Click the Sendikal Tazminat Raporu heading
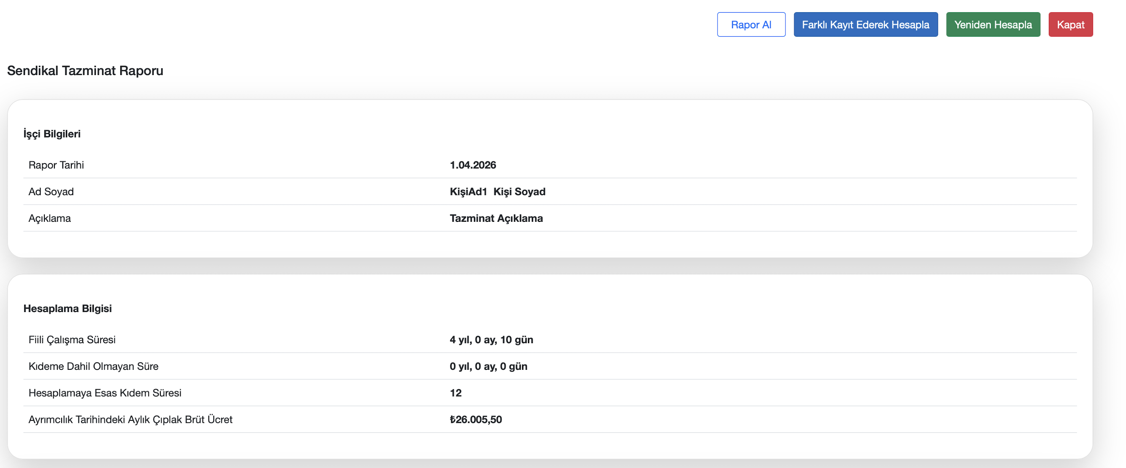Image resolution: width=1126 pixels, height=468 pixels. point(85,70)
